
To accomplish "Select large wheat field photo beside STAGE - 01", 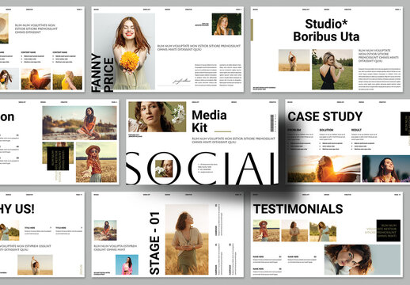I will [x=187, y=240].
